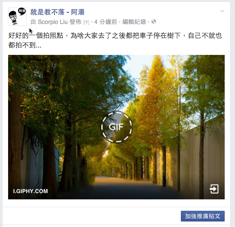Screen dimensions: 235x227
Task: Click the caption line starting 好好的一個拍照點
Action: (x=115, y=36)
